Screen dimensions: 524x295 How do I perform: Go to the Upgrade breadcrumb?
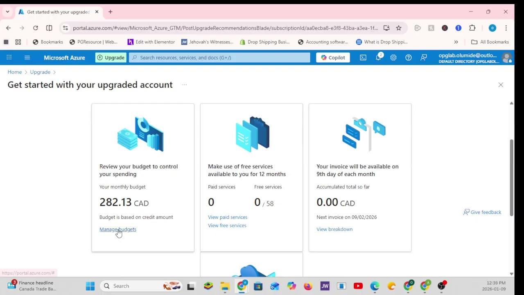40,72
